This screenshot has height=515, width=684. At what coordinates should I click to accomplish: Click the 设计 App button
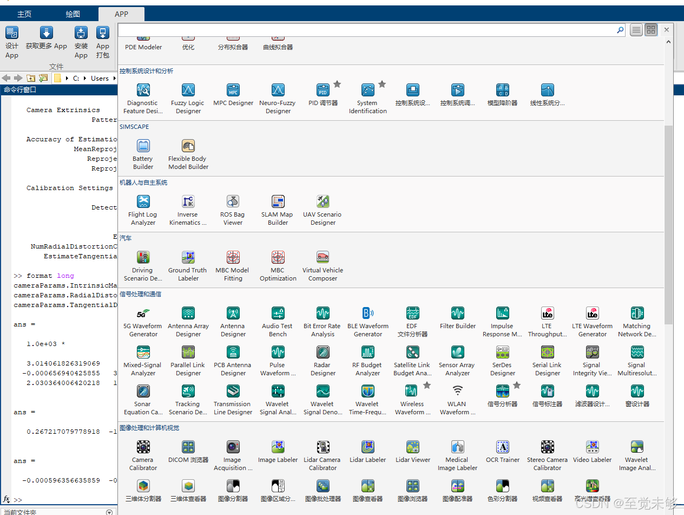point(12,42)
